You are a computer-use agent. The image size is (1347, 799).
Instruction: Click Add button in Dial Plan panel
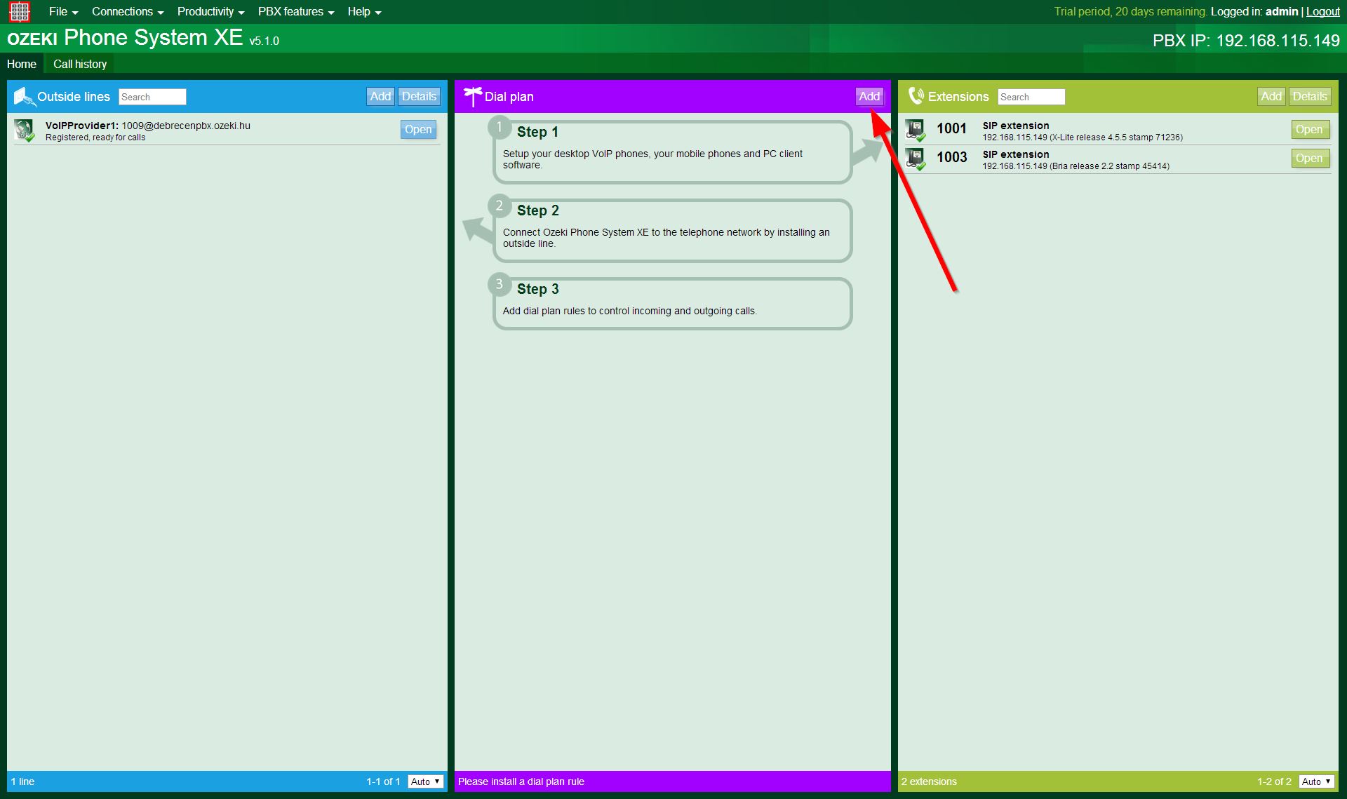point(869,95)
